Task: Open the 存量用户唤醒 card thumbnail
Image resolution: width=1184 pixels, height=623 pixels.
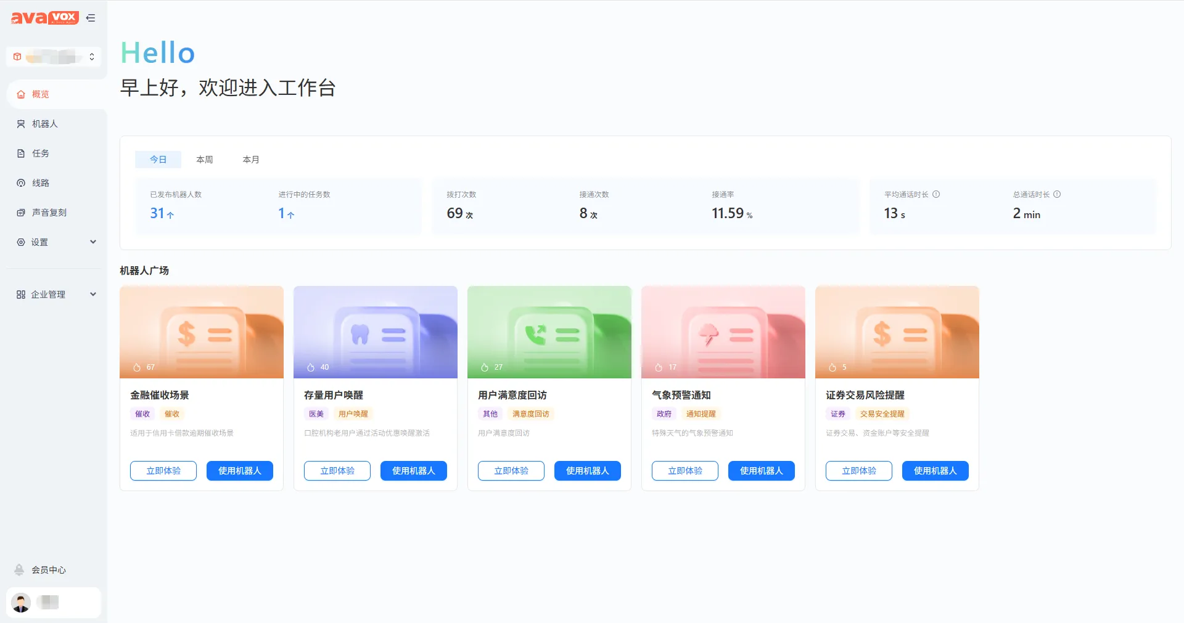Action: (376, 332)
